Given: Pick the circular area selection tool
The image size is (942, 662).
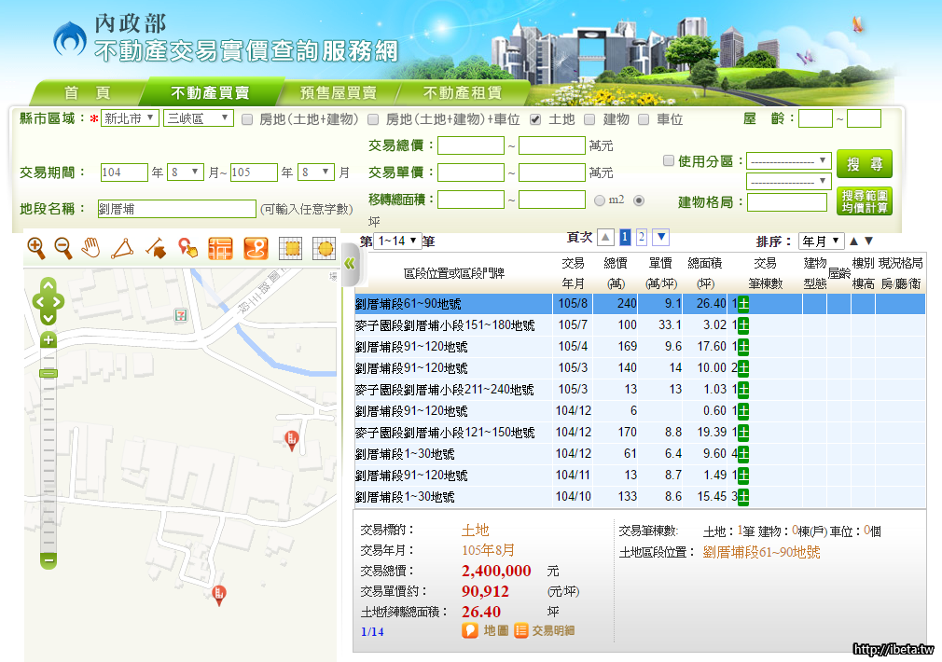Looking at the screenshot, I should 324,249.
